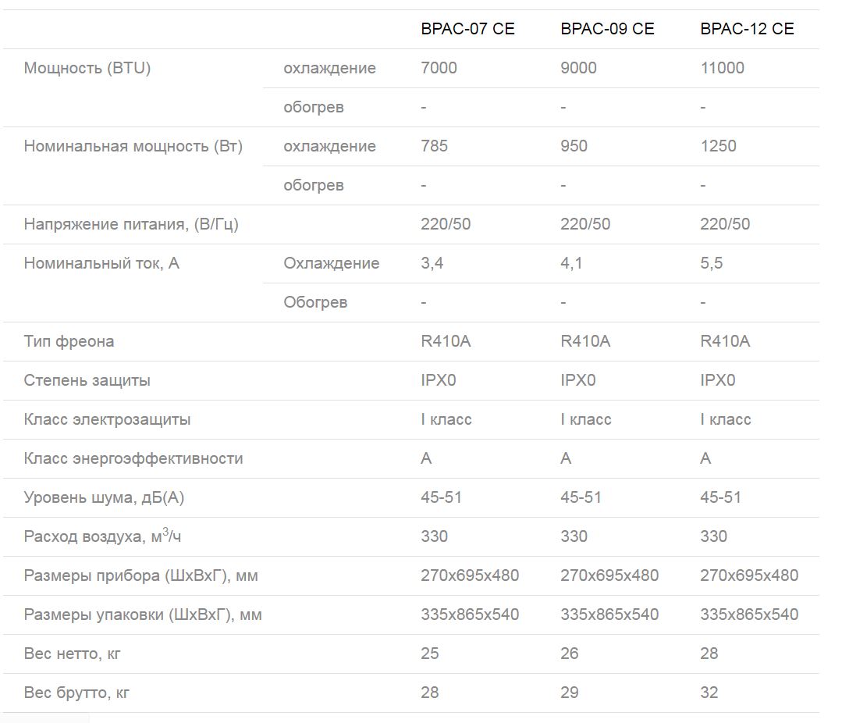Select Класс энергоэффективности row label
842x723 pixels.
coord(133,459)
